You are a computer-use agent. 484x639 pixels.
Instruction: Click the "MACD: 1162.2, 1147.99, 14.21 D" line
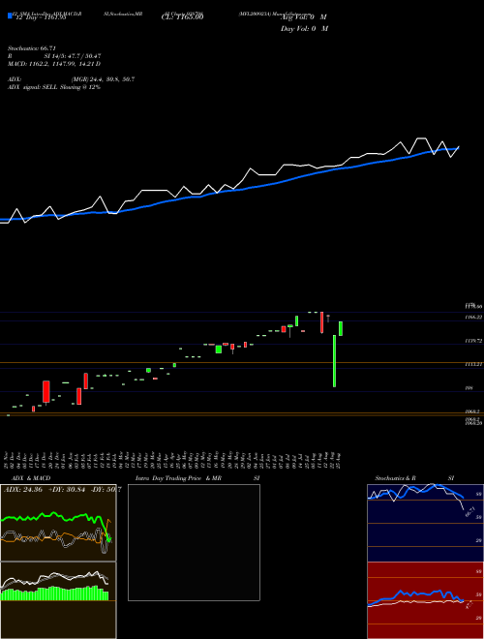tap(54, 64)
